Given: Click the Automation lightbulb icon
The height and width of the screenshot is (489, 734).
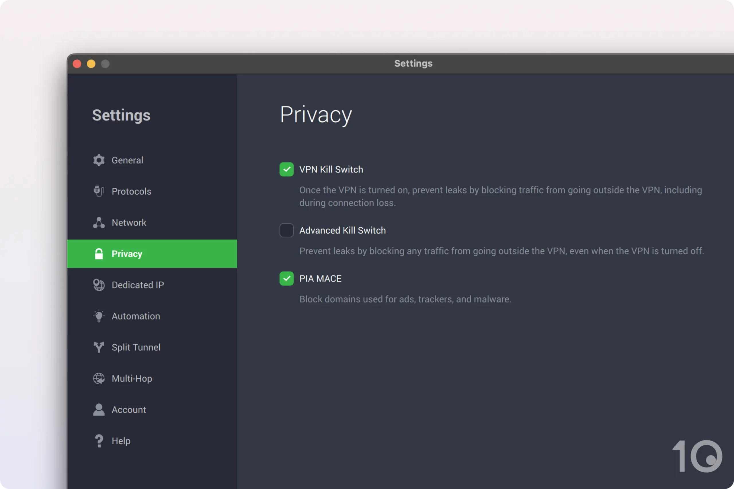Looking at the screenshot, I should click(99, 316).
